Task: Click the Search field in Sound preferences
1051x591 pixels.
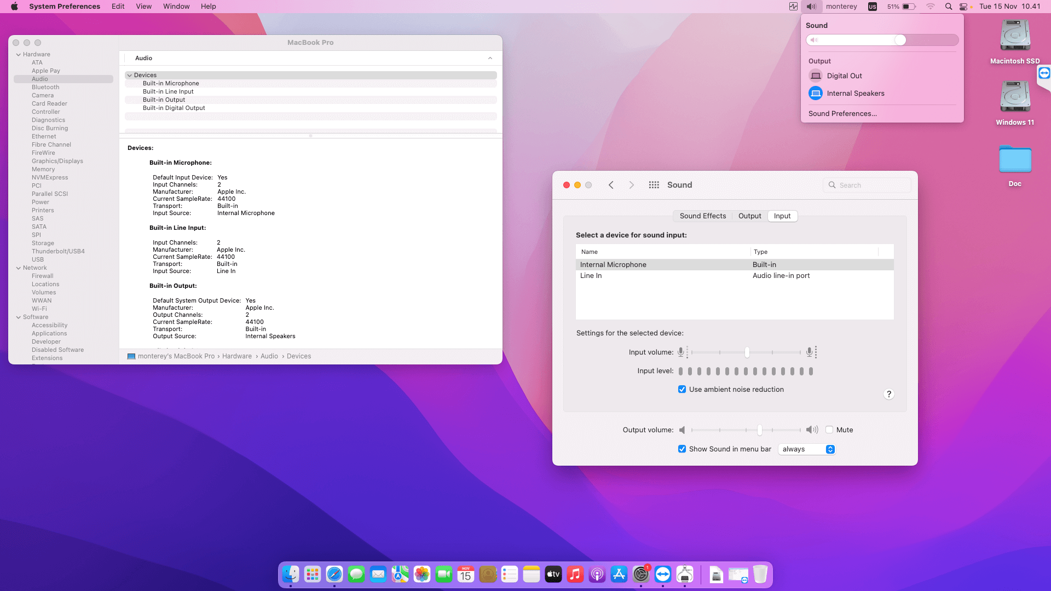Action: click(x=867, y=186)
